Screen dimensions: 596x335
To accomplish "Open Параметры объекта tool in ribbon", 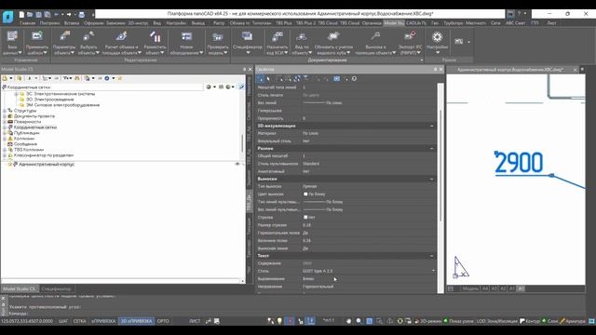I will tap(64, 43).
